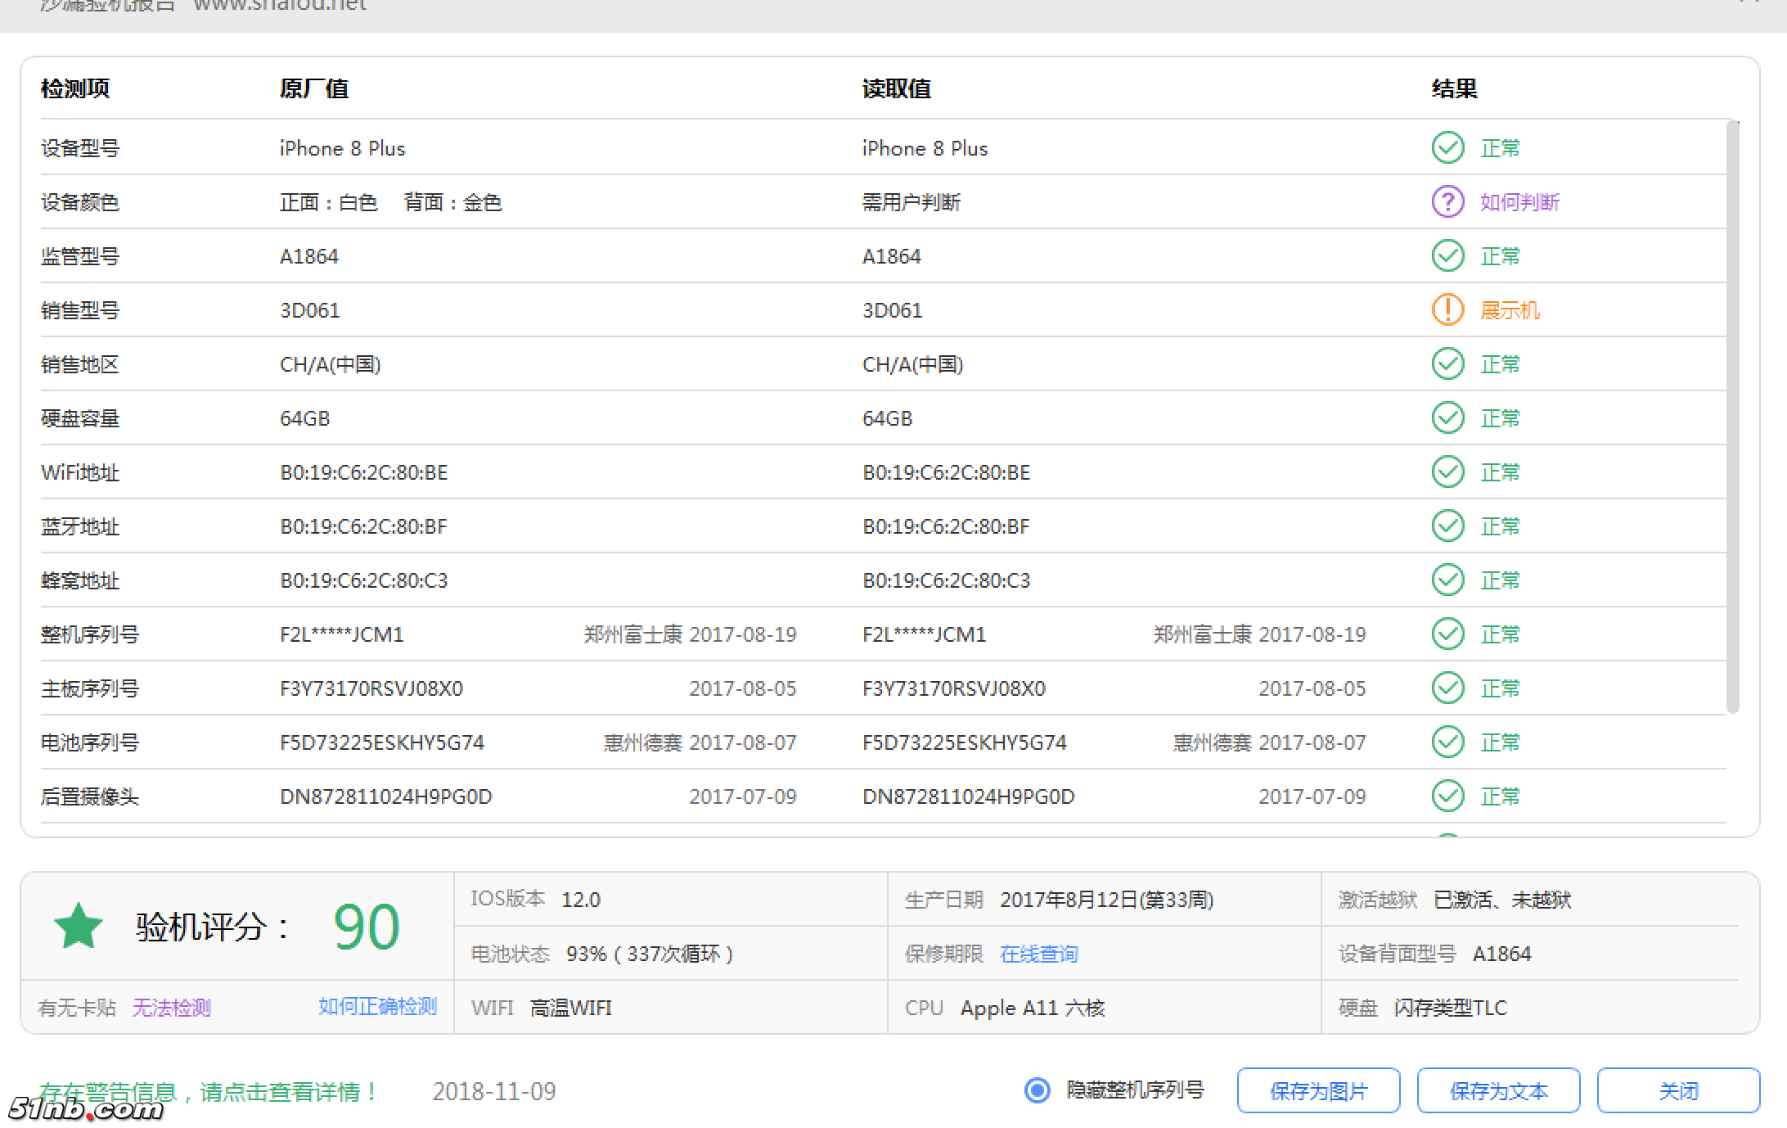Screen dimensions: 1787x1128
Task: Click the 关闭 button
Action: 1677,1090
